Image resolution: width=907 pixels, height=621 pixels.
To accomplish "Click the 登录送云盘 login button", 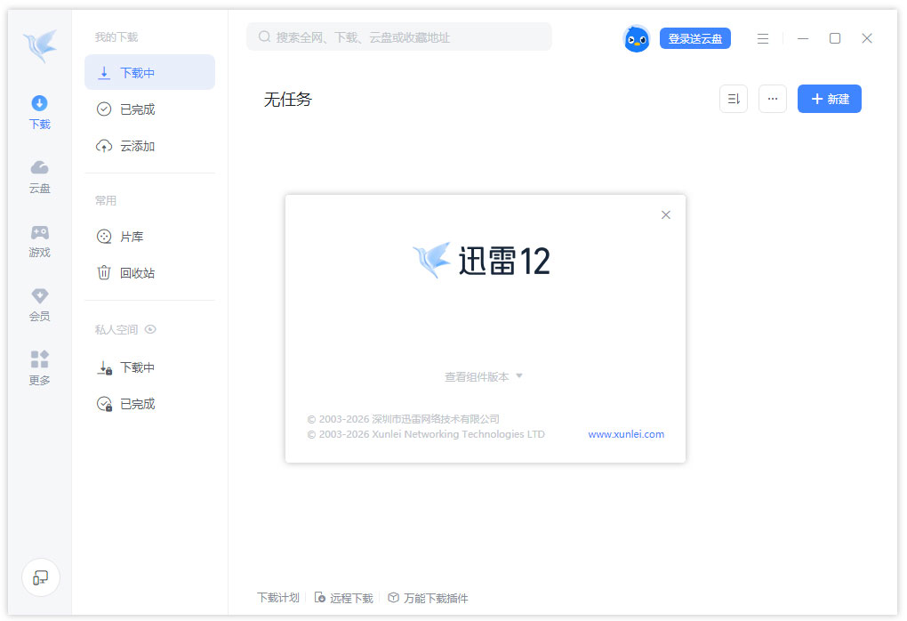I will [695, 38].
